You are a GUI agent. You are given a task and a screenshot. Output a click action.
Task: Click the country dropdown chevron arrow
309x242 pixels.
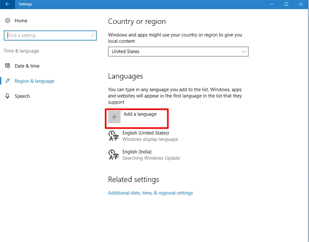coord(243,52)
